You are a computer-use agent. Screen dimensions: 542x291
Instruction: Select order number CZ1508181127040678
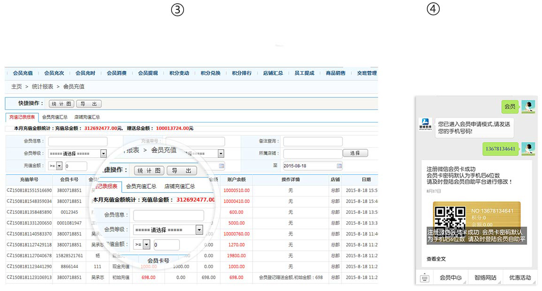[29, 256]
